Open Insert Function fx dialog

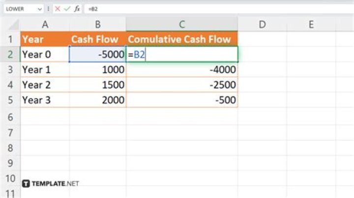click(x=77, y=9)
